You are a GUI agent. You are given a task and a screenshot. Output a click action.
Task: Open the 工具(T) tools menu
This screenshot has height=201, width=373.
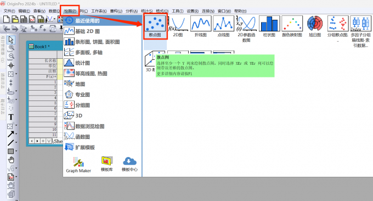(178, 11)
